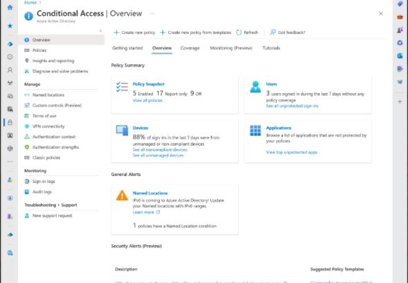
Task: Select Overview in the side menu
Action: coord(61,40)
